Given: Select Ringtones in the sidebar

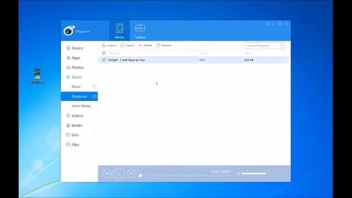Looking at the screenshot, I should [x=79, y=96].
